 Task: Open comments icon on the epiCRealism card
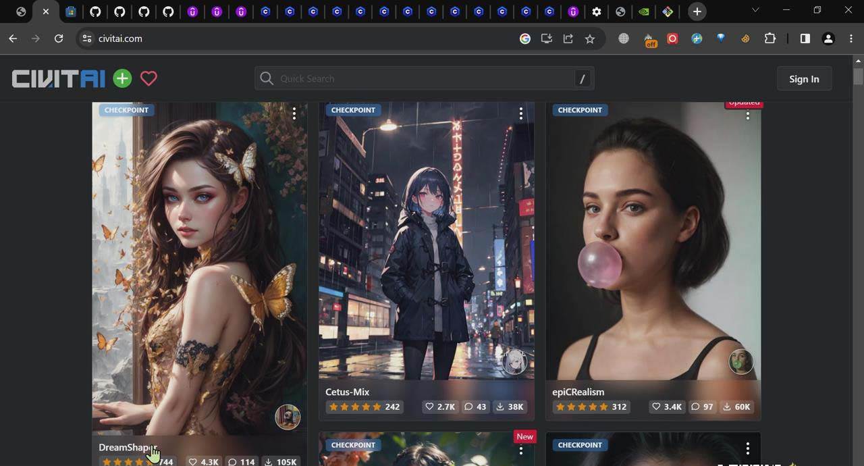(696, 407)
